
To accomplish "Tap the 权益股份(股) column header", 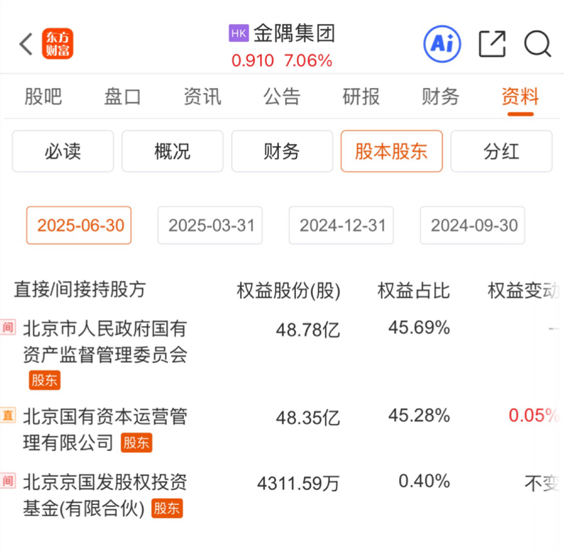I will [x=289, y=291].
